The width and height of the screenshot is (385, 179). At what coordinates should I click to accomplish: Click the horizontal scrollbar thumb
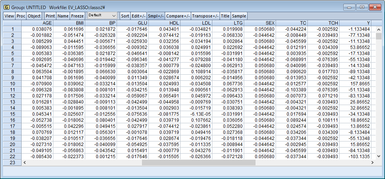click(x=199, y=162)
